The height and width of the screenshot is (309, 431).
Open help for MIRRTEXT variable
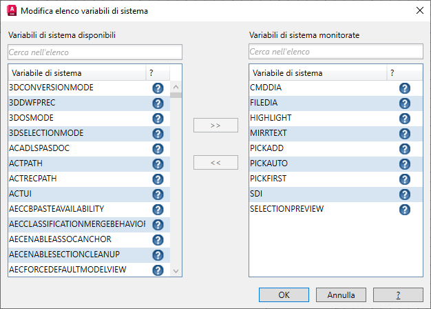click(x=405, y=133)
